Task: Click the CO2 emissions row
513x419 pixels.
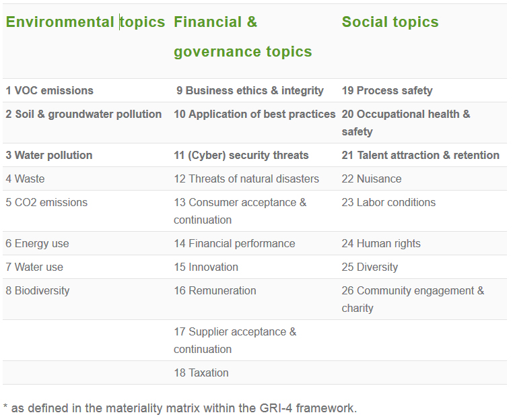Action: click(x=46, y=202)
